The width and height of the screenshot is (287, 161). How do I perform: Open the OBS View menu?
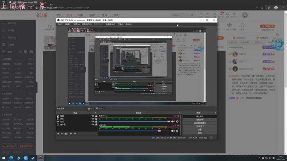point(76,24)
